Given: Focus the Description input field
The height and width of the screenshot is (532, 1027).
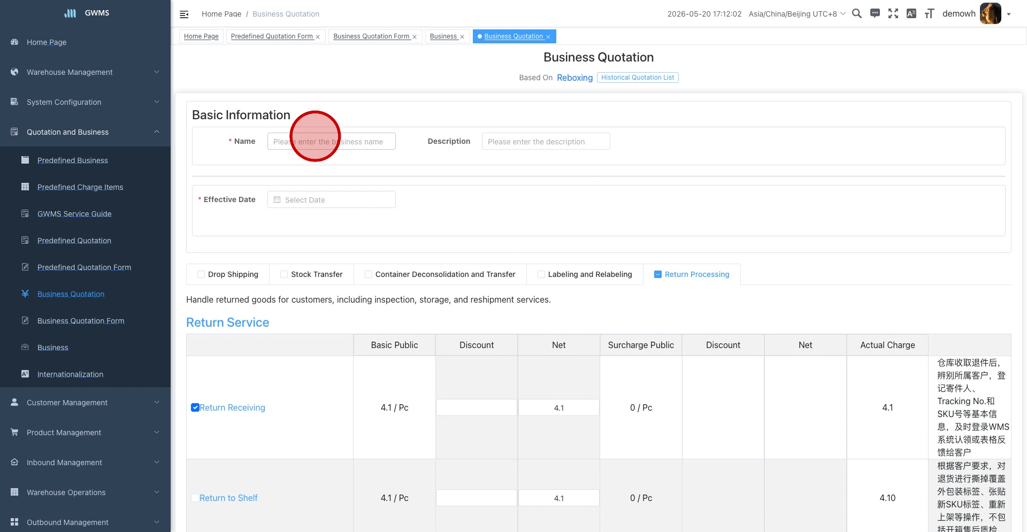Looking at the screenshot, I should pos(546,141).
